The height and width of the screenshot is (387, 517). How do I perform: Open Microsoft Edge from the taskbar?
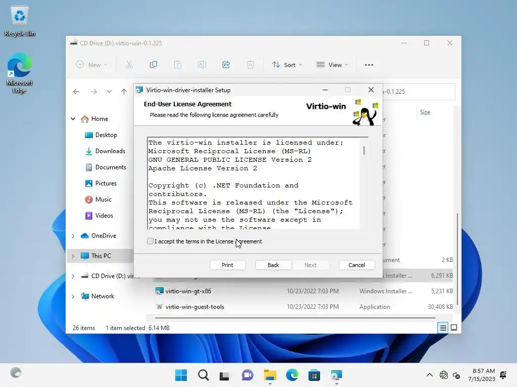pos(292,375)
